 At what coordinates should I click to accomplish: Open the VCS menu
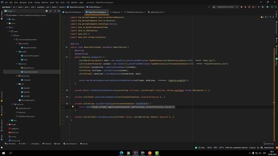68,3
